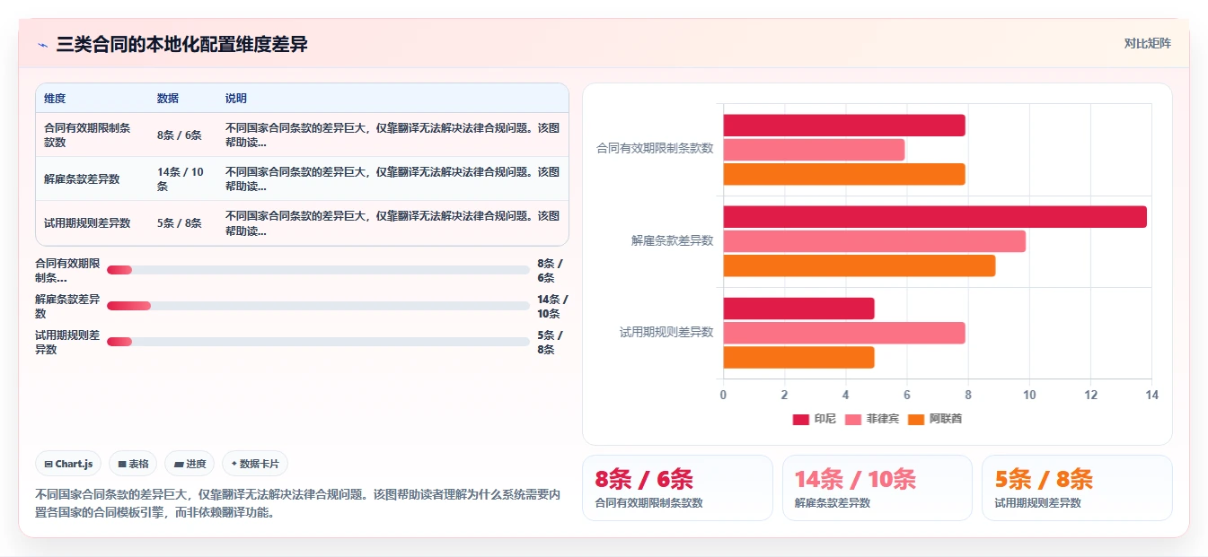Screen dimensions: 1208x557
Task: Click the 阿联酋 bar for 试用期规则差异数
Action: 798,357
